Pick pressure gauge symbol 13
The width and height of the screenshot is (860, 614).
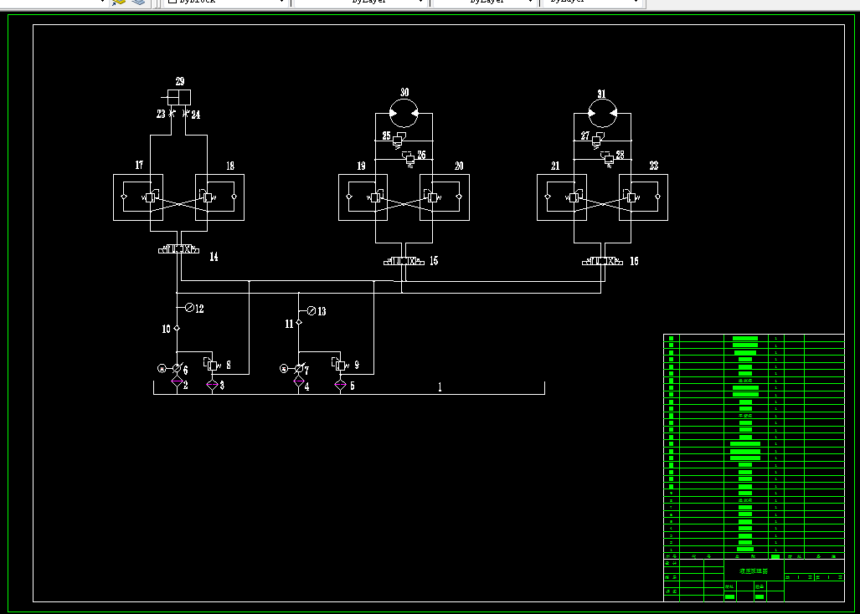(x=311, y=311)
